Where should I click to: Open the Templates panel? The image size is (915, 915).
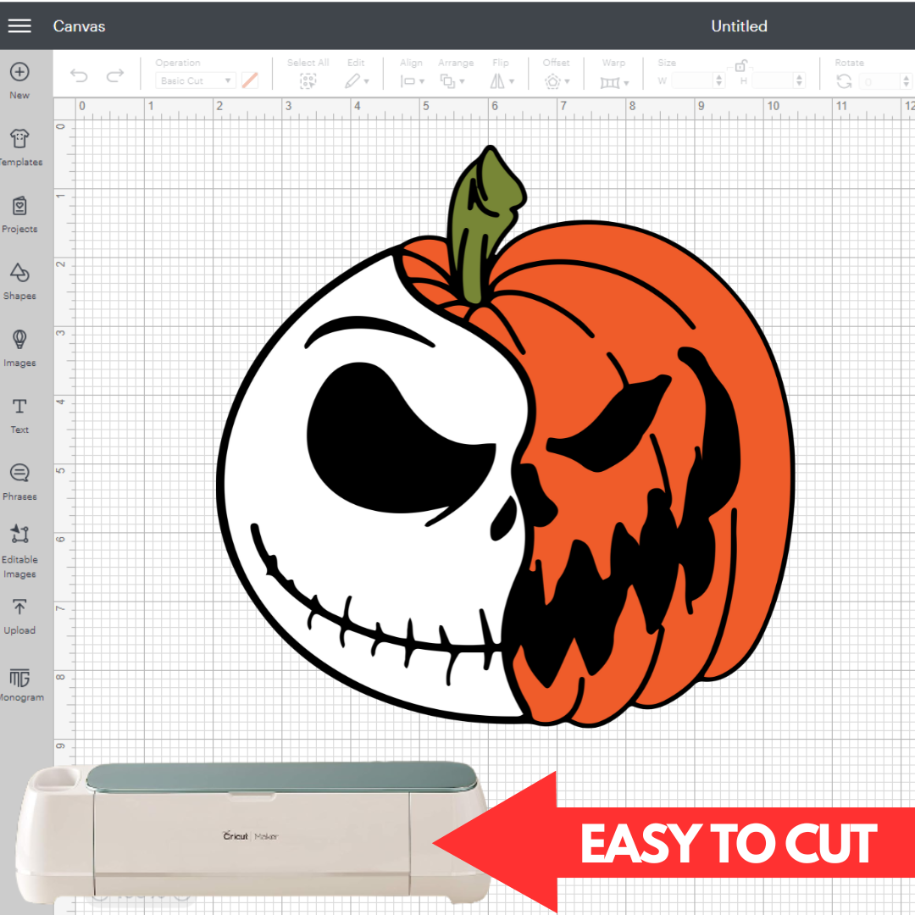click(x=19, y=147)
